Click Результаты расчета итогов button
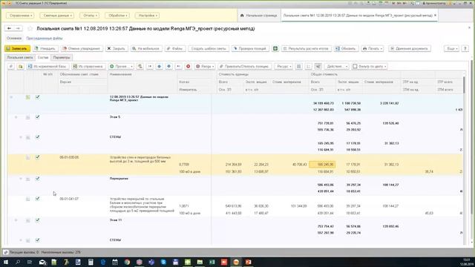 [x=306, y=48]
